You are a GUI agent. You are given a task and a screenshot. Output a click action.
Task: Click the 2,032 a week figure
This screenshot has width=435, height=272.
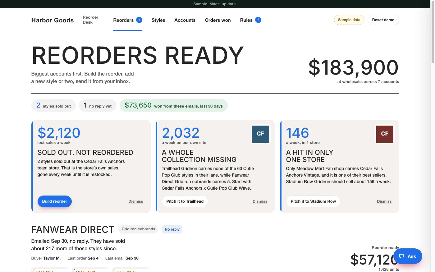click(x=181, y=133)
